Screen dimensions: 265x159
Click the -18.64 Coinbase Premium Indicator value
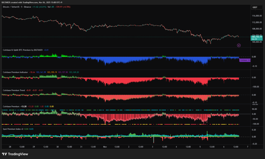point(32,72)
